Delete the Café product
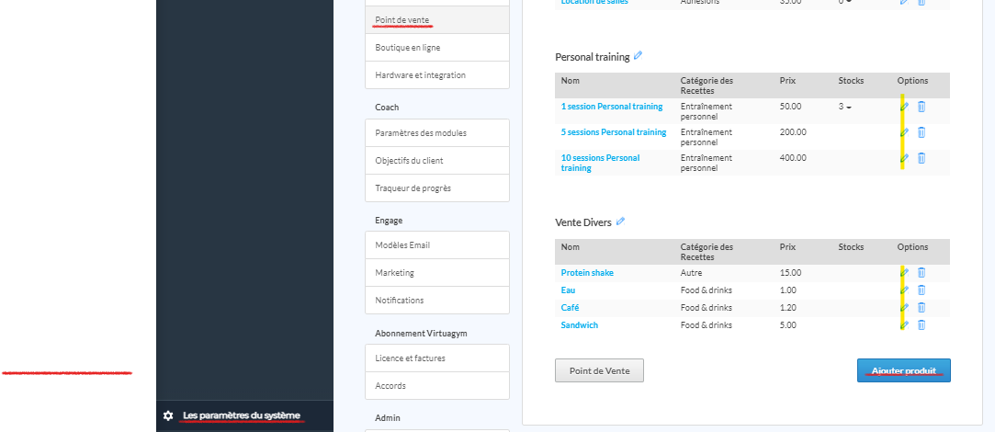 click(x=922, y=308)
